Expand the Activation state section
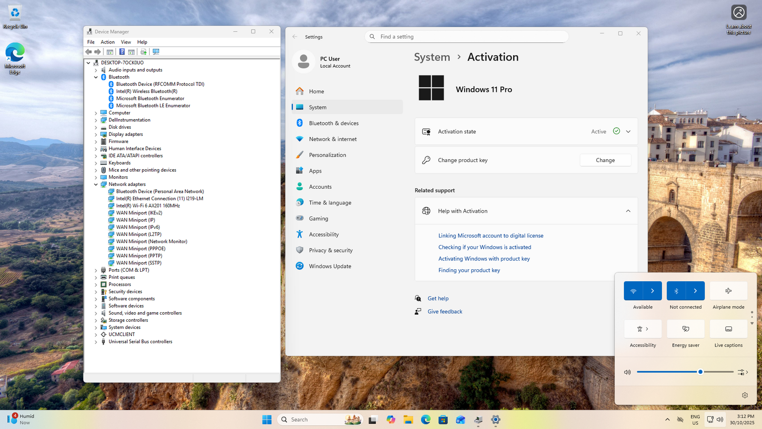Screen dimensions: 762x429 [x=628, y=132]
